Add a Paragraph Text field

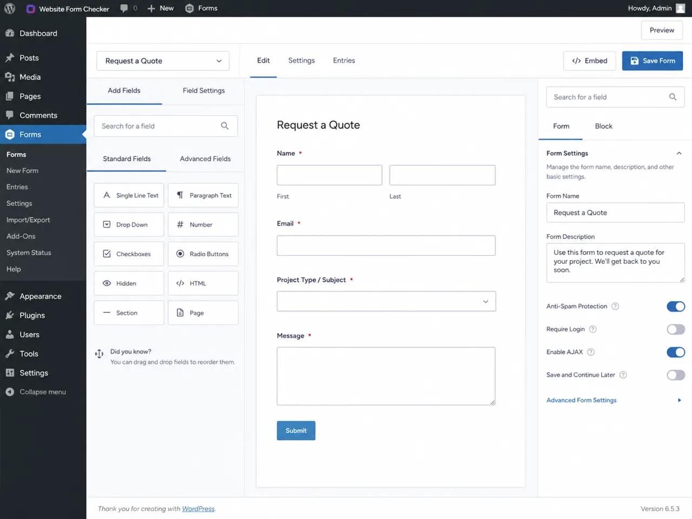(x=203, y=195)
